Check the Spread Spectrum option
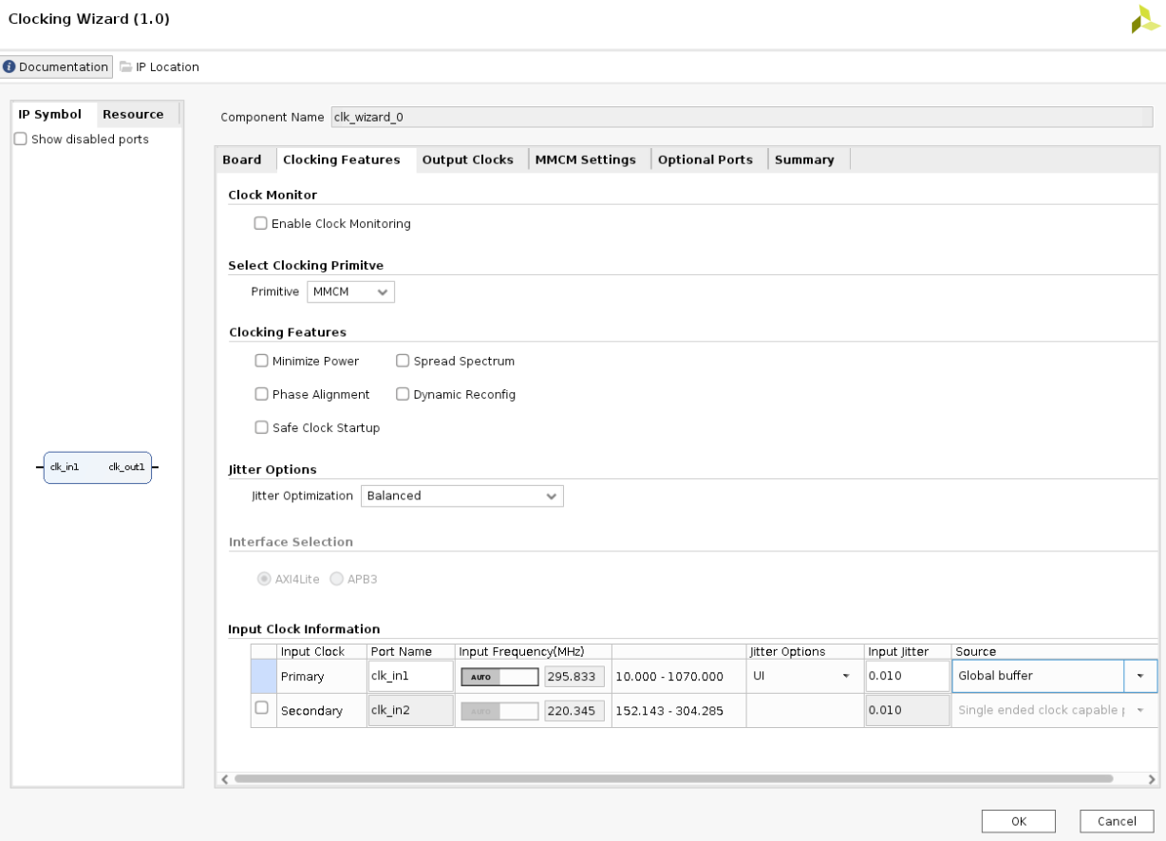The height and width of the screenshot is (841, 1166). pyautogui.click(x=403, y=361)
